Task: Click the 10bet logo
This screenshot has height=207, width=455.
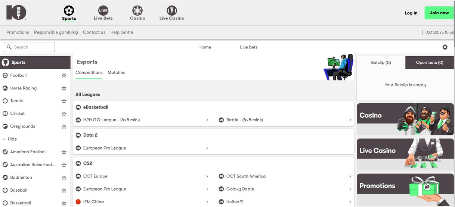Action: (x=16, y=13)
